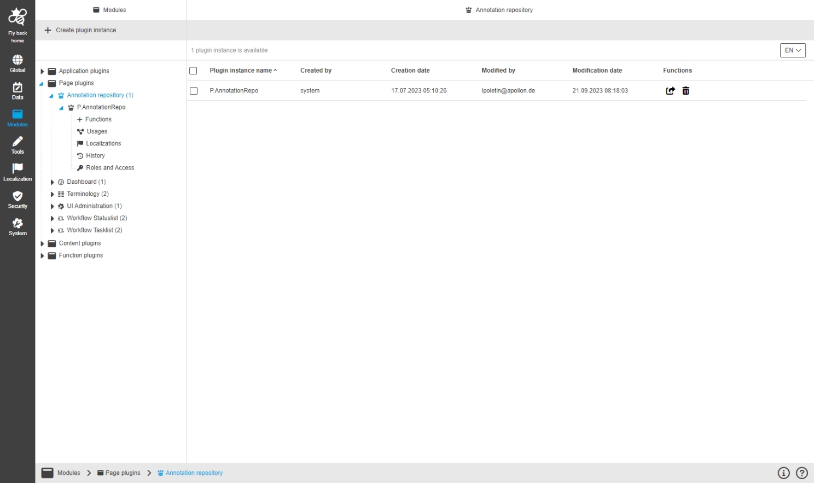The image size is (814, 483).
Task: Sort by Creation date column header
Action: tap(410, 71)
